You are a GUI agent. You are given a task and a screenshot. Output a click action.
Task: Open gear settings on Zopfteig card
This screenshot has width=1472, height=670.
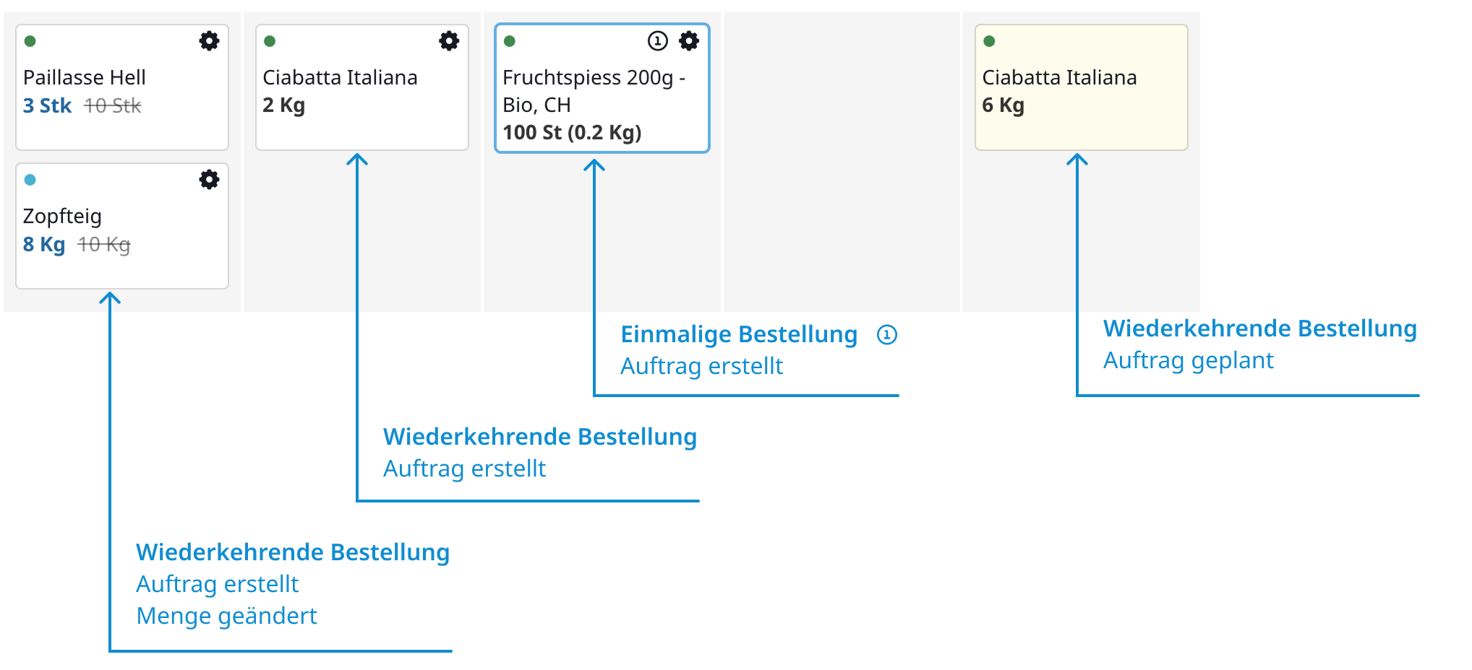pos(209,180)
